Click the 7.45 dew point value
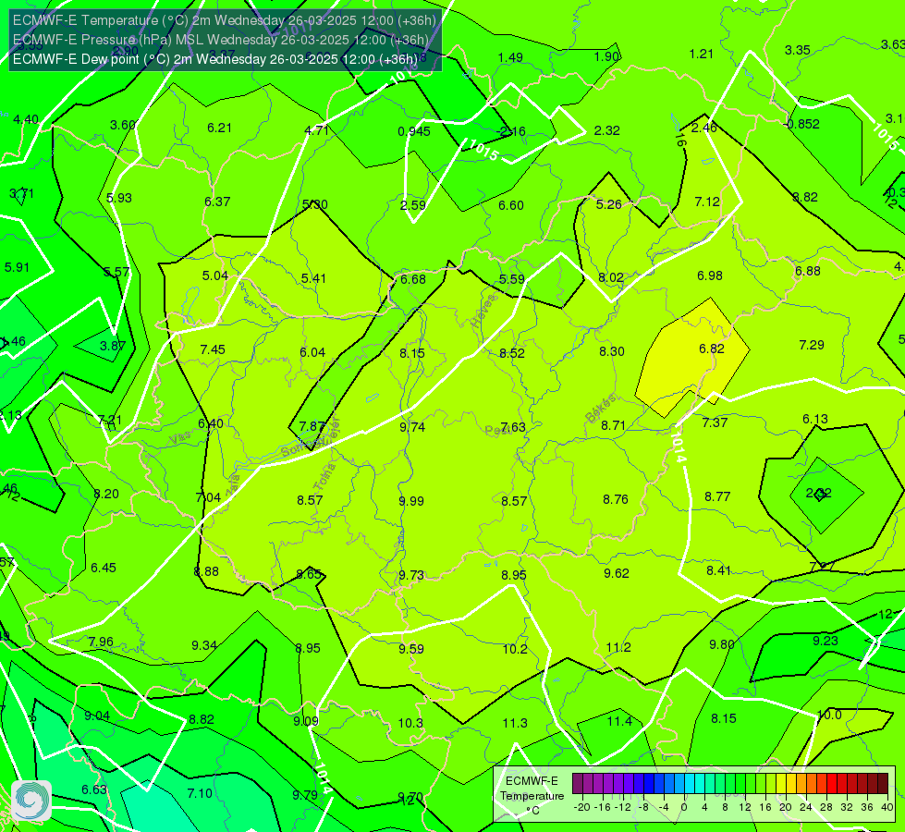The width and height of the screenshot is (905, 832). [213, 349]
